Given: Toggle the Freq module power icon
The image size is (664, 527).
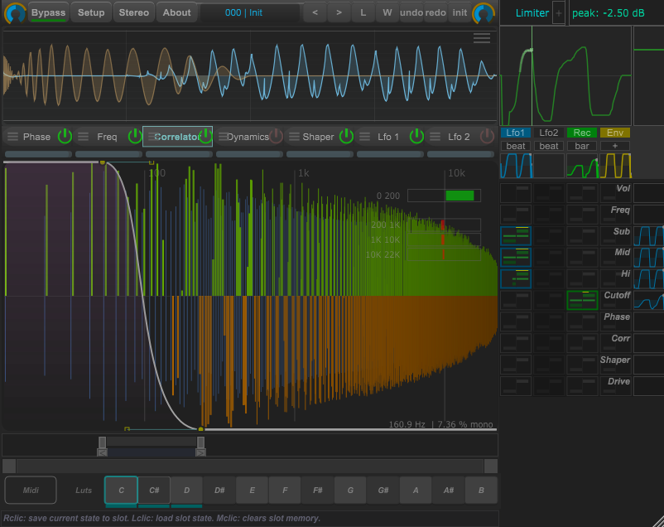Looking at the screenshot, I should (x=135, y=137).
